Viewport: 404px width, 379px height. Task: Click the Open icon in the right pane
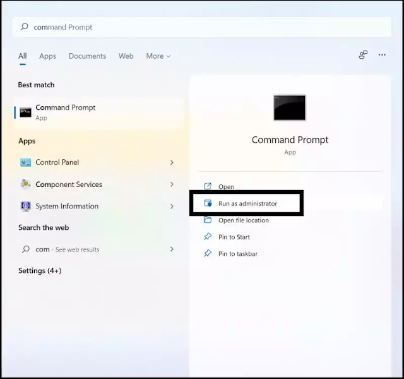pos(208,186)
